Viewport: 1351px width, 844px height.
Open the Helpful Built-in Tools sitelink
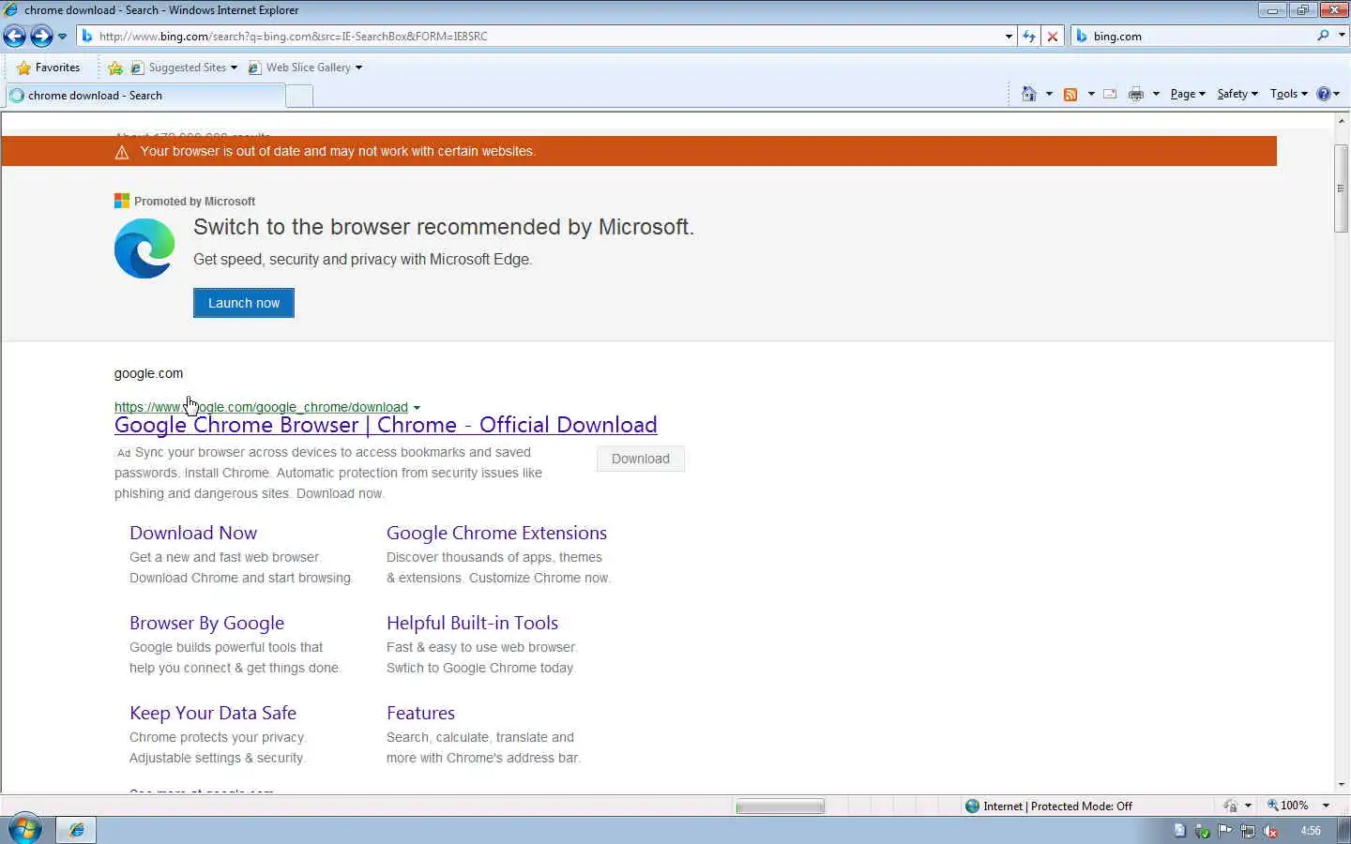472,623
